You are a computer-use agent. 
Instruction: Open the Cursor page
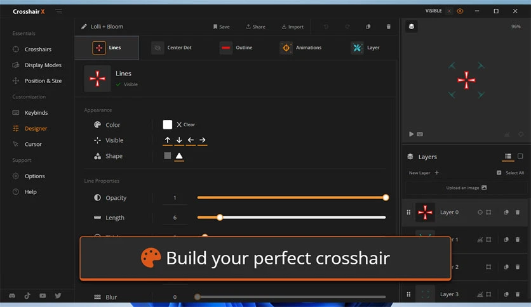[x=33, y=144]
